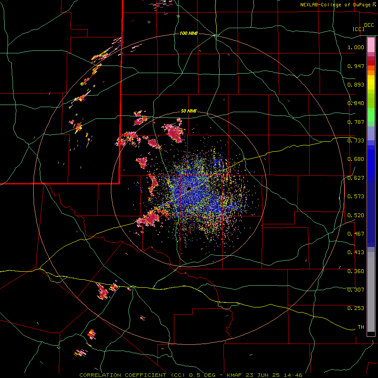Select the 0.947 scale value

[x=356, y=66]
